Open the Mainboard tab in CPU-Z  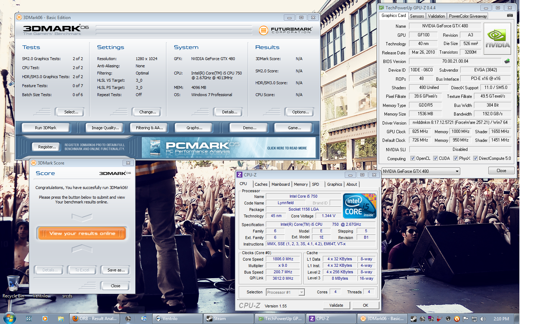(x=281, y=184)
